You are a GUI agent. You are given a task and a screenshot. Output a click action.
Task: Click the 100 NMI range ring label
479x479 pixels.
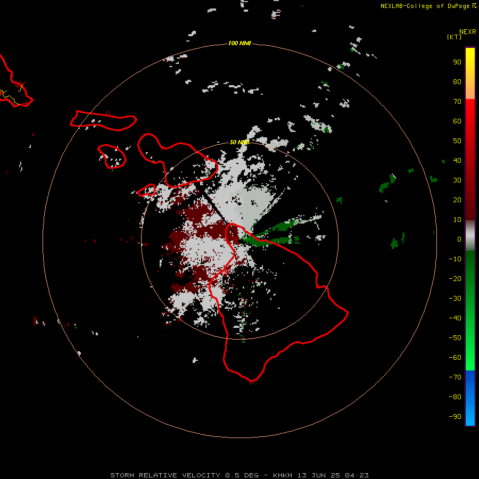point(240,43)
